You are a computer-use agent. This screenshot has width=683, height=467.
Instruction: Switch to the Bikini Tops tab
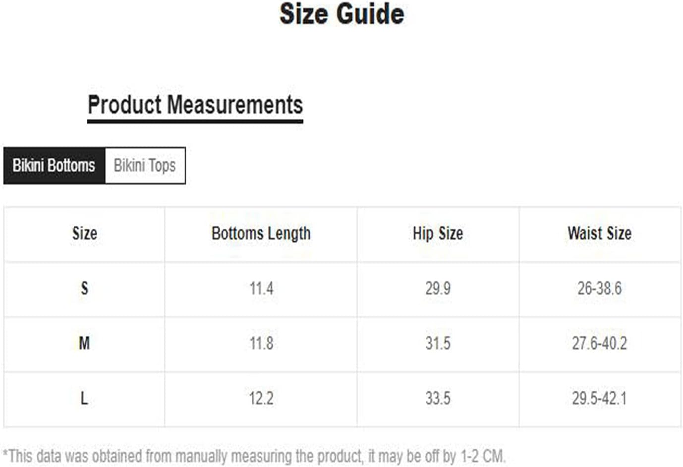coord(145,165)
